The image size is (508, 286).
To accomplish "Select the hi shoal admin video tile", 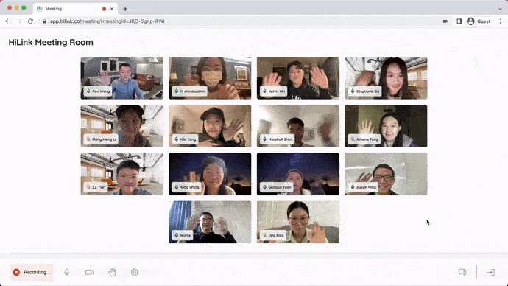I will click(x=210, y=78).
